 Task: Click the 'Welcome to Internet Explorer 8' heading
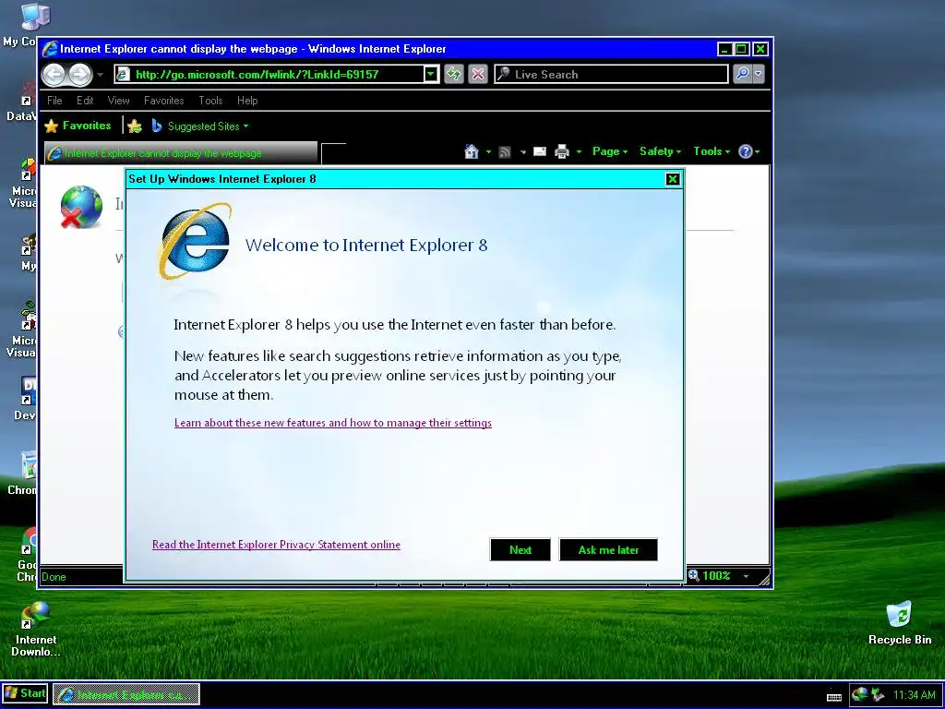coord(366,246)
